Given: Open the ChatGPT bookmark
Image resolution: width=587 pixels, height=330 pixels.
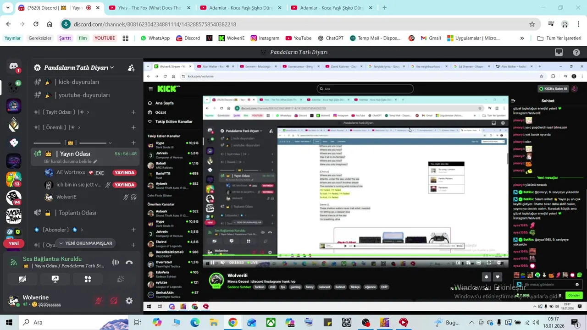Looking at the screenshot, I should tap(330, 38).
